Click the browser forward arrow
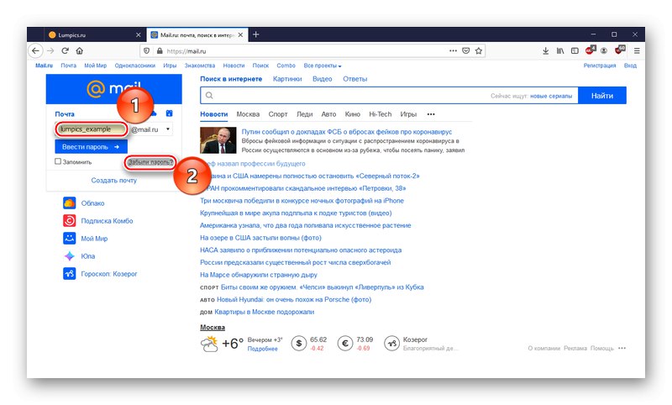 coord(50,50)
